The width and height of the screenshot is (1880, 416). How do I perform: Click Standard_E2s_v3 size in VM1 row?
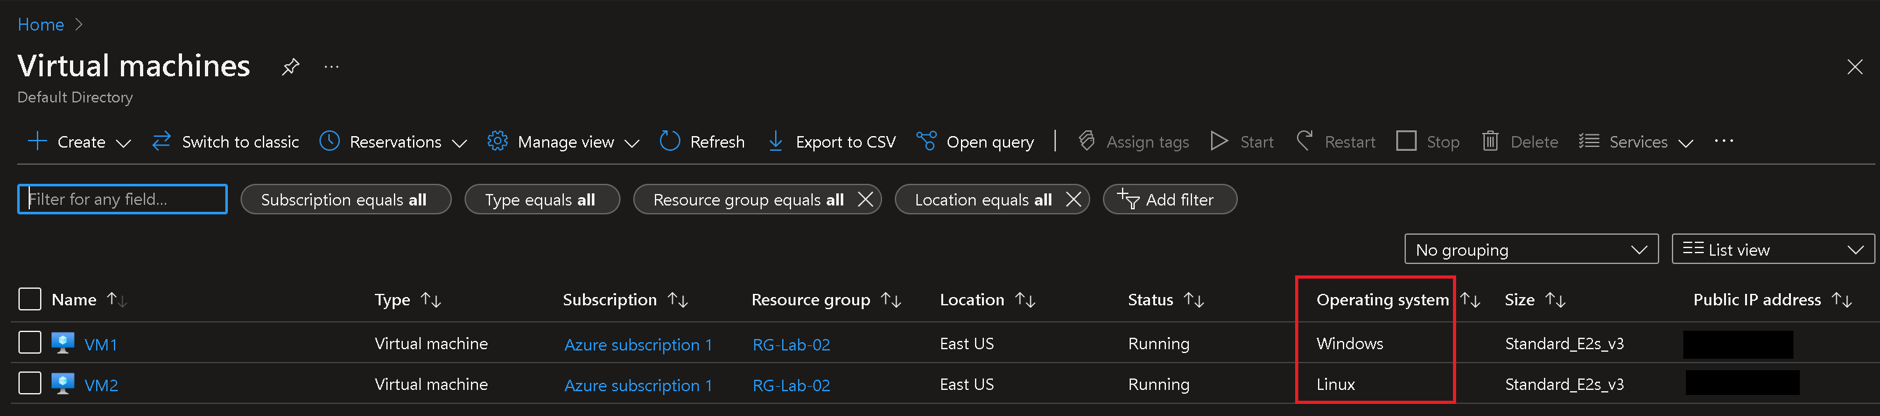coord(1564,343)
